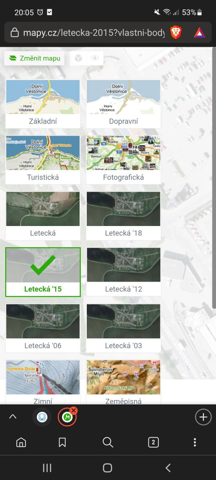This screenshot has height=480, width=216.
Task: Toggle the 3D cube view icon
Action: pos(78,58)
